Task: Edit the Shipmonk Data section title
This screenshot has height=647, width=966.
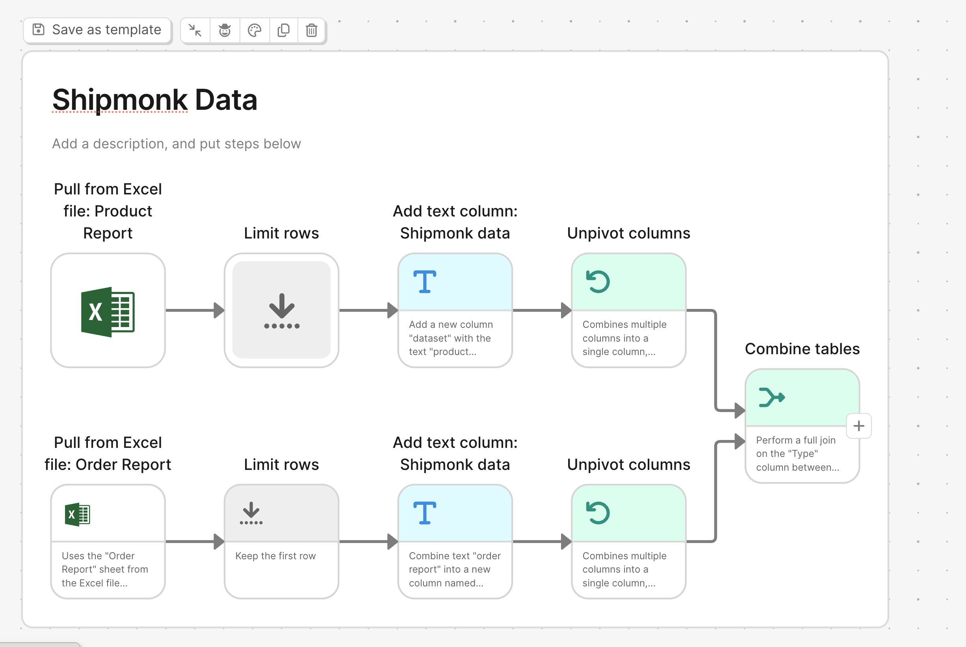Action: [154, 100]
